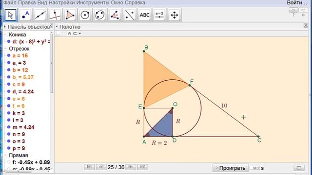Open the Файл menu
The height and width of the screenshot is (175, 312).
point(10,3)
